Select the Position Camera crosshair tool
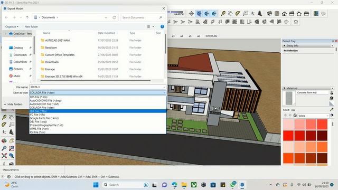Screen dimensions: 338x190 [191, 14]
